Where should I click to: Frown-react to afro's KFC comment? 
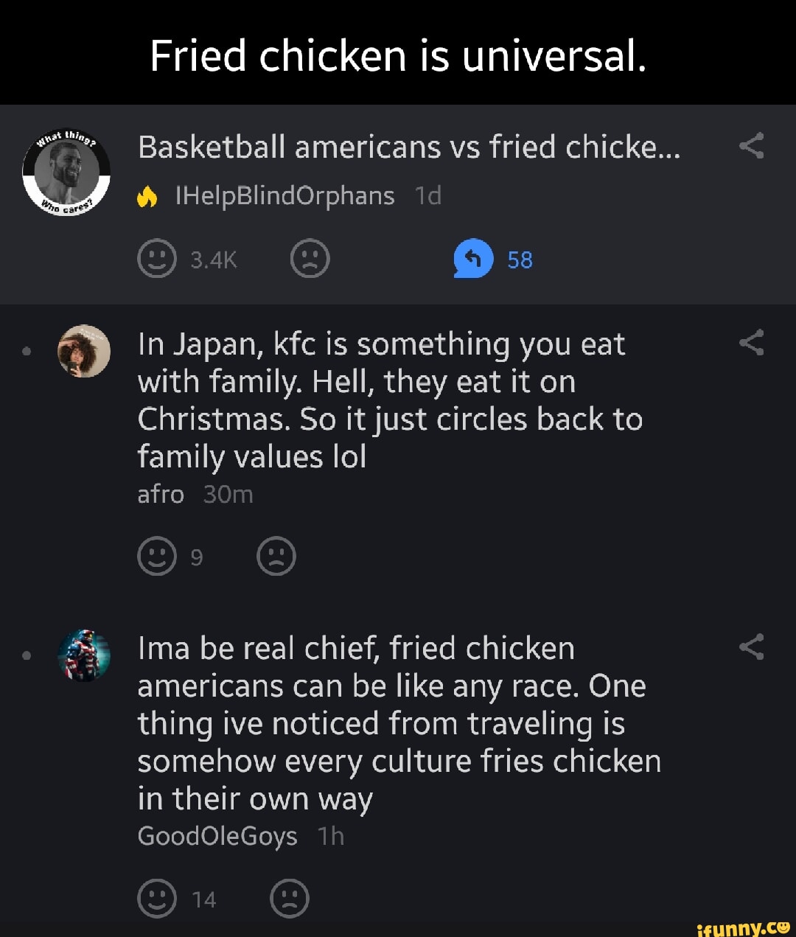pyautogui.click(x=276, y=557)
